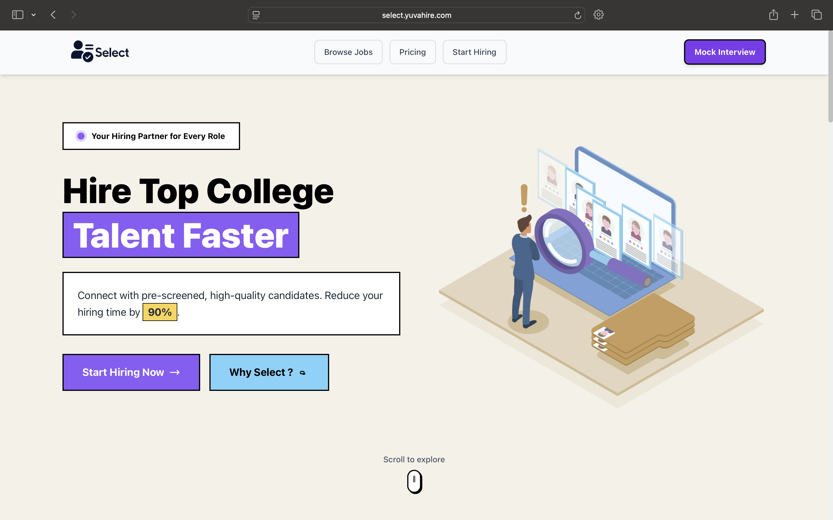The image size is (833, 520).
Task: Expand the sidebar dropdown chevron
Action: pyautogui.click(x=33, y=15)
